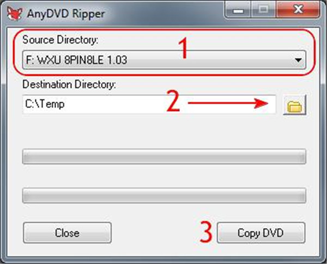327x264 pixels.
Task: Close the window using the red X
Action: coord(298,10)
